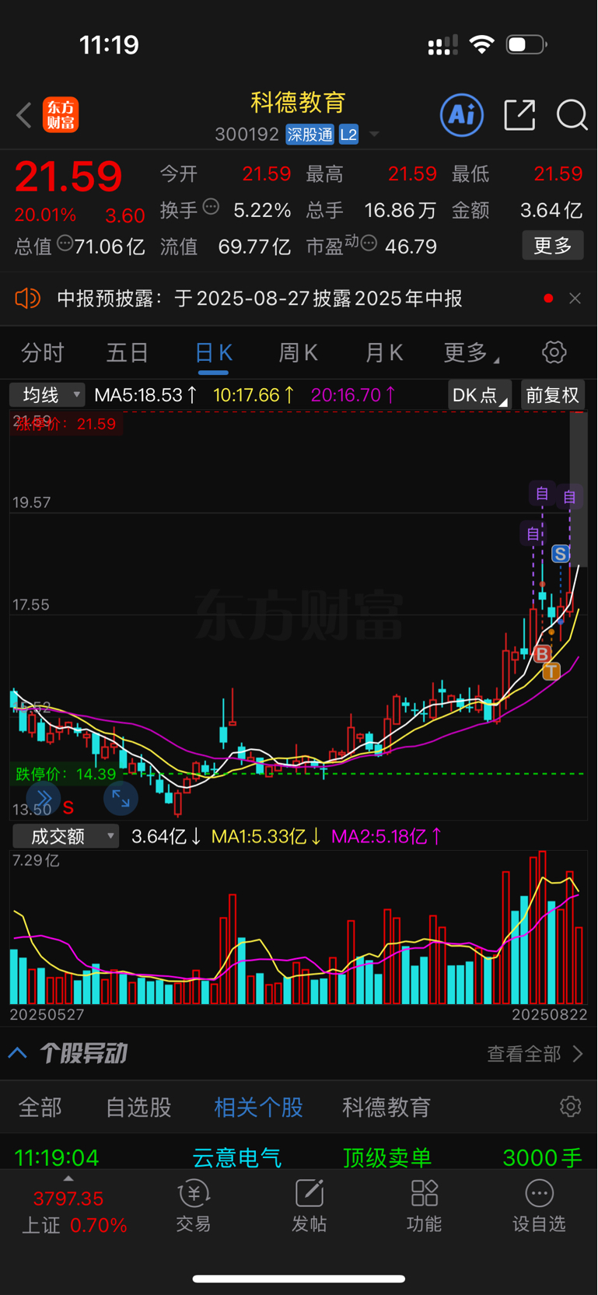
Task: Open 交易 from bottom bar
Action: 194,1206
